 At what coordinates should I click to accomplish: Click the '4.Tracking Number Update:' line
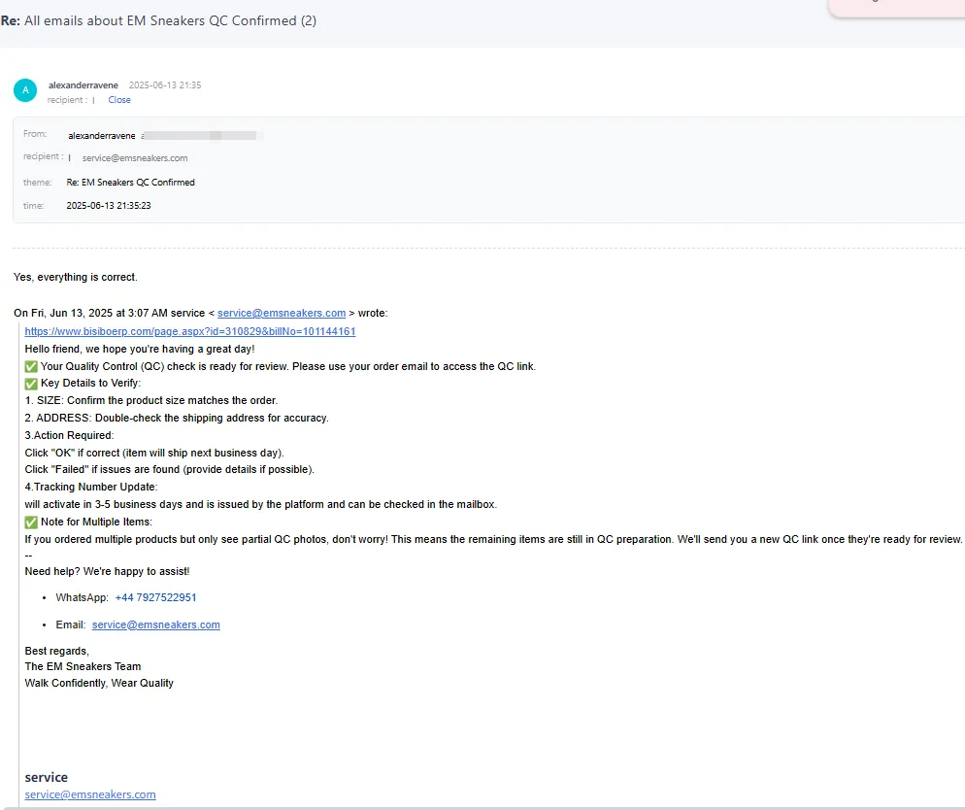click(91, 487)
